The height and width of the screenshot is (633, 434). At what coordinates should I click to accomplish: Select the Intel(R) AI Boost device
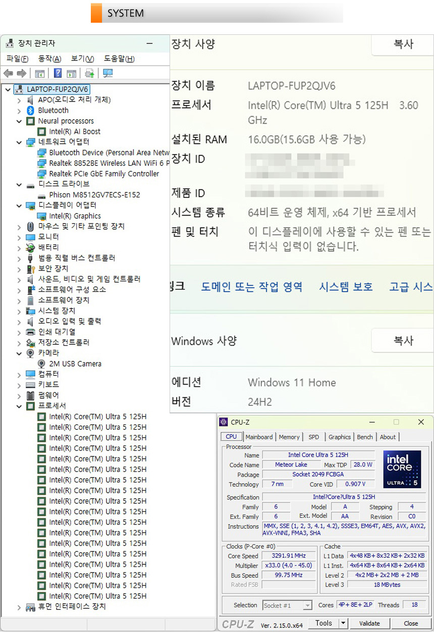[74, 132]
